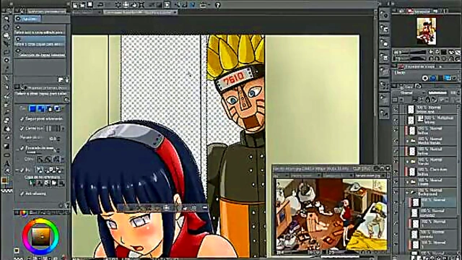This screenshot has height=260, width=462.
Task: Click the rightmost minus icon on the selection launcher bar
Action: click(x=205, y=208)
